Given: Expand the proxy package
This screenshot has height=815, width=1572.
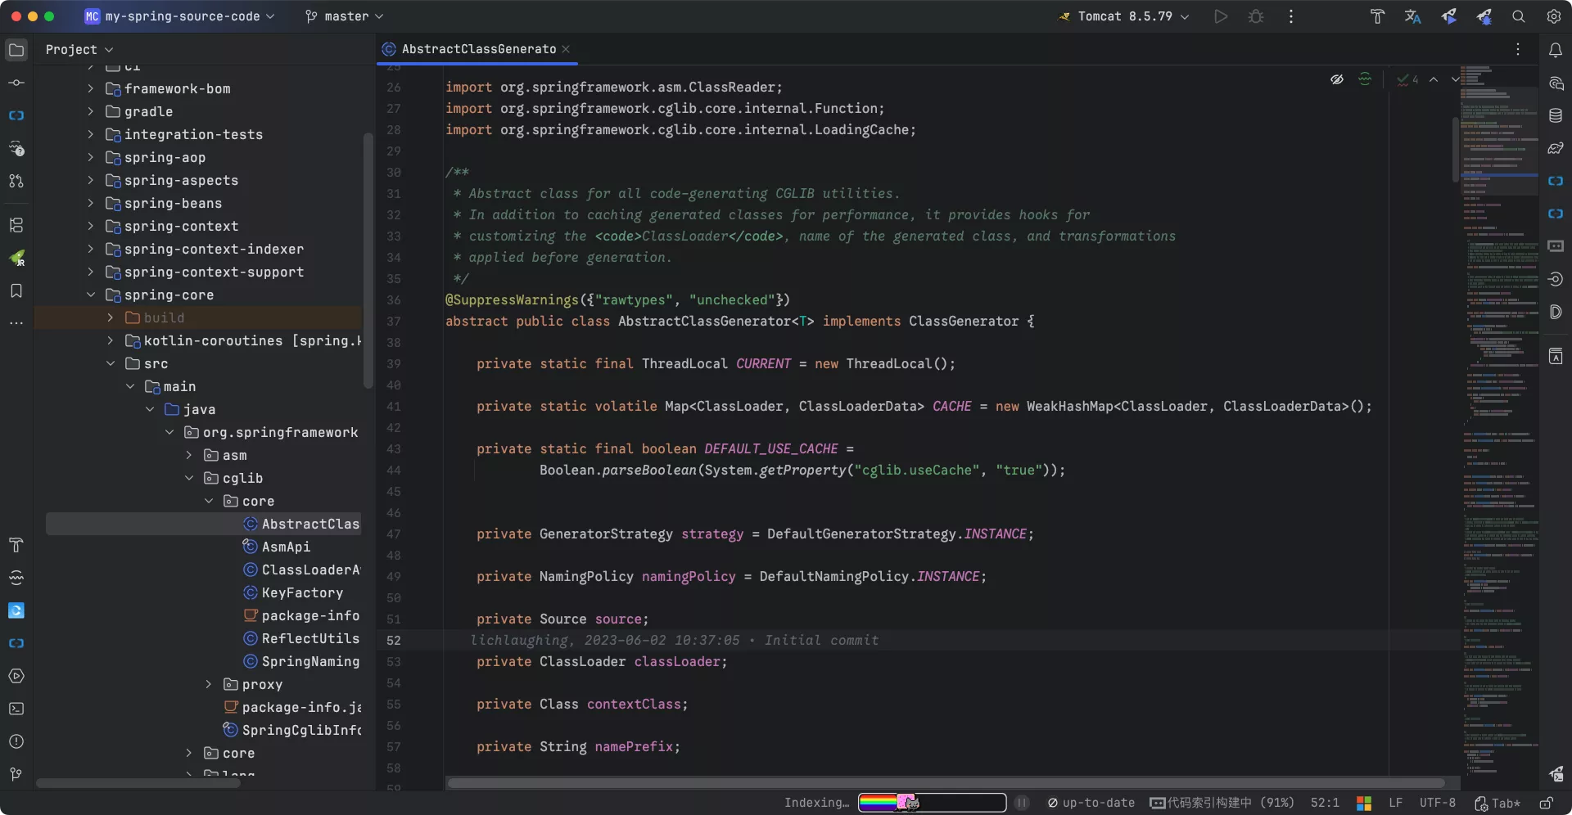Looking at the screenshot, I should [x=209, y=684].
